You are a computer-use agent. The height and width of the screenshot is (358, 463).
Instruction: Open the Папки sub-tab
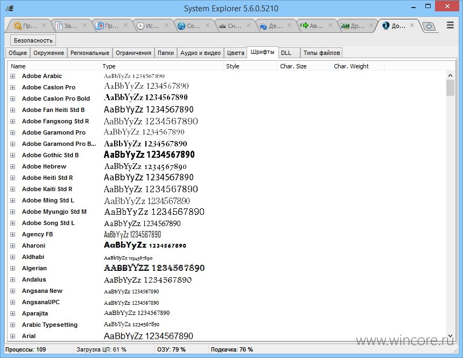166,53
